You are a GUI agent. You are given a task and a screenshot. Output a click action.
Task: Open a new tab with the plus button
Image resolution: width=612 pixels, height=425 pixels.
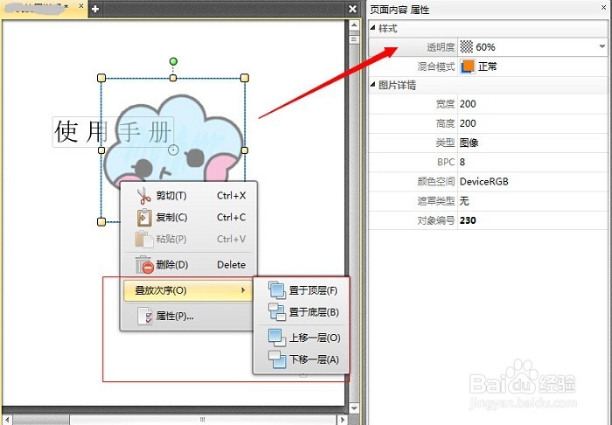click(95, 9)
